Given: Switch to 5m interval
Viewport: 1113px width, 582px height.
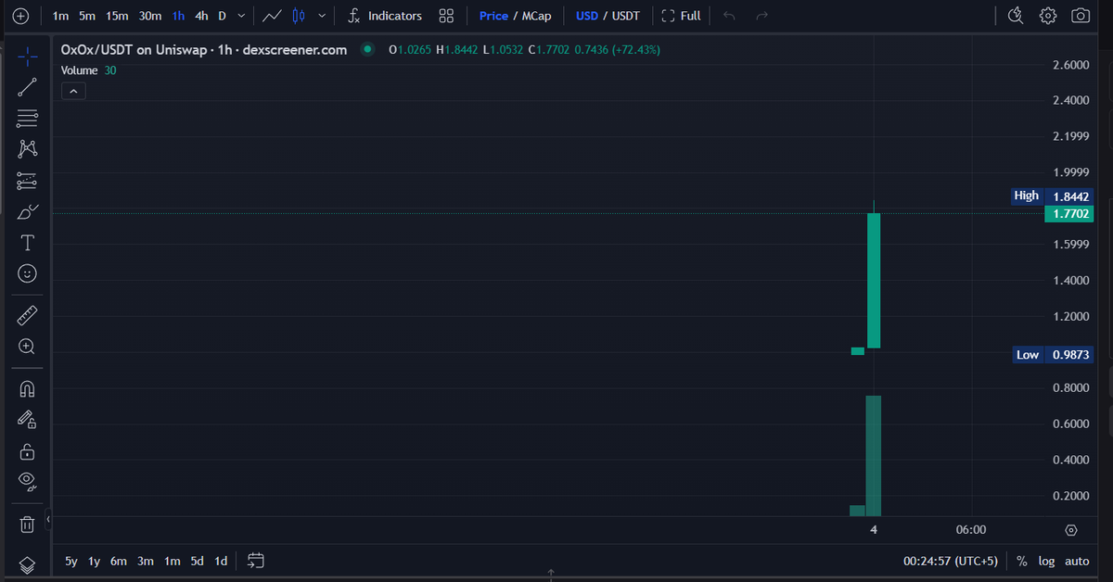Looking at the screenshot, I should tap(87, 16).
